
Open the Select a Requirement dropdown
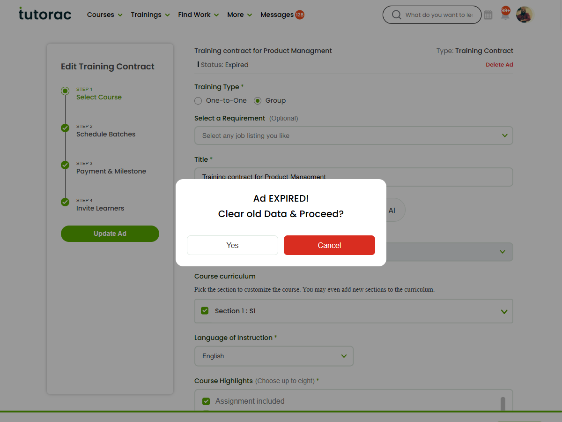(x=354, y=136)
